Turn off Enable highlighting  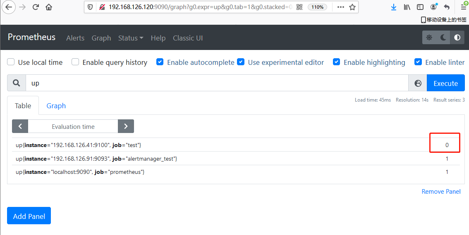pos(337,62)
